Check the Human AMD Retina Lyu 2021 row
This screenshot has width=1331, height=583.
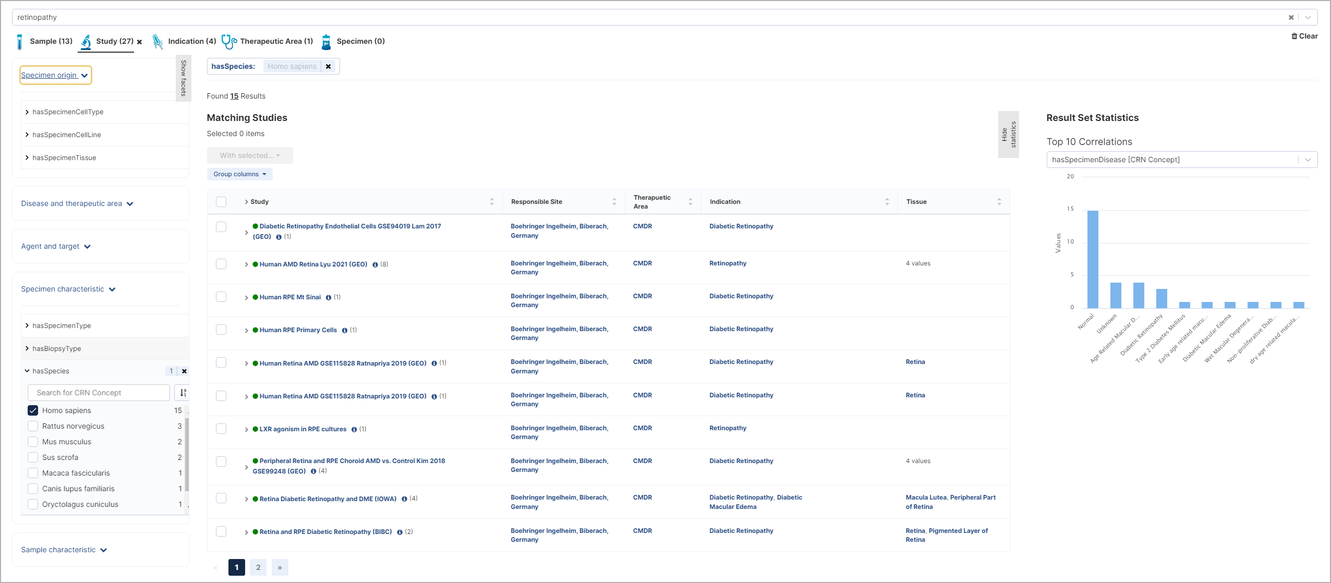coord(221,264)
